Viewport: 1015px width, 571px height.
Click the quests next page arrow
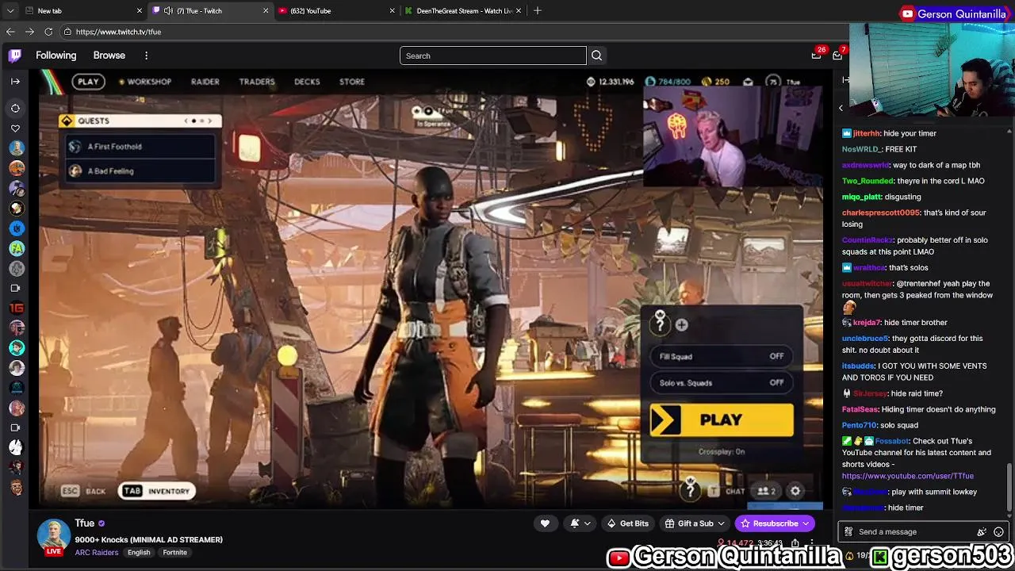[x=209, y=121]
